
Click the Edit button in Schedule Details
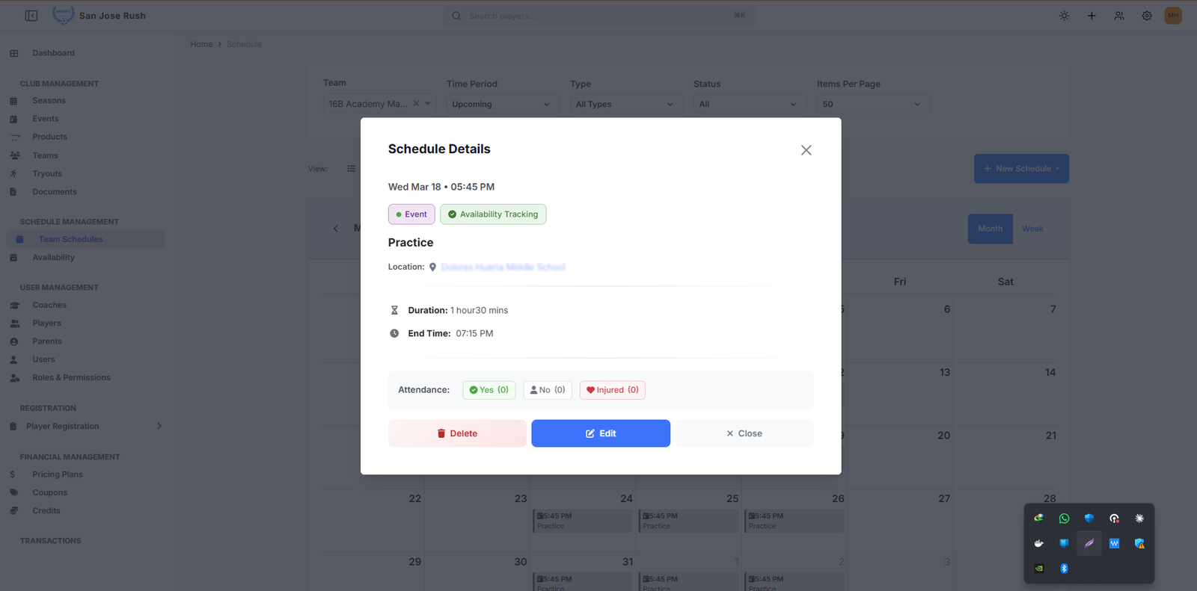pos(601,433)
